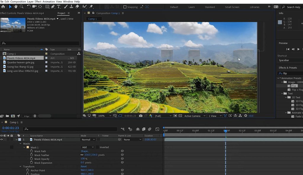Take a snapshot of the composition
The image size is (303, 175).
coord(141,116)
